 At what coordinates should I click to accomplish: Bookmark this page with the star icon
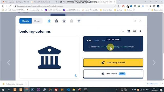pyautogui.click(x=118, y=6)
